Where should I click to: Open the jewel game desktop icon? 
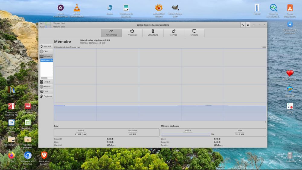[290, 91]
